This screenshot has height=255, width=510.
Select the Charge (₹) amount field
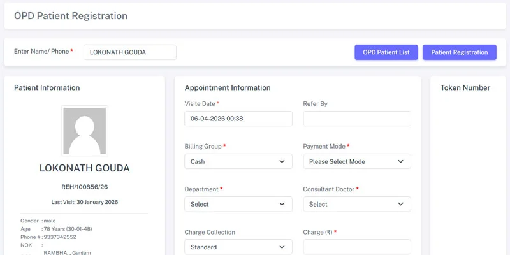point(357,247)
